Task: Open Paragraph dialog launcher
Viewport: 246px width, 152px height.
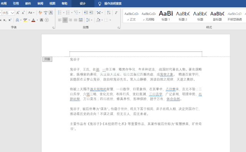Action: click(x=119, y=28)
